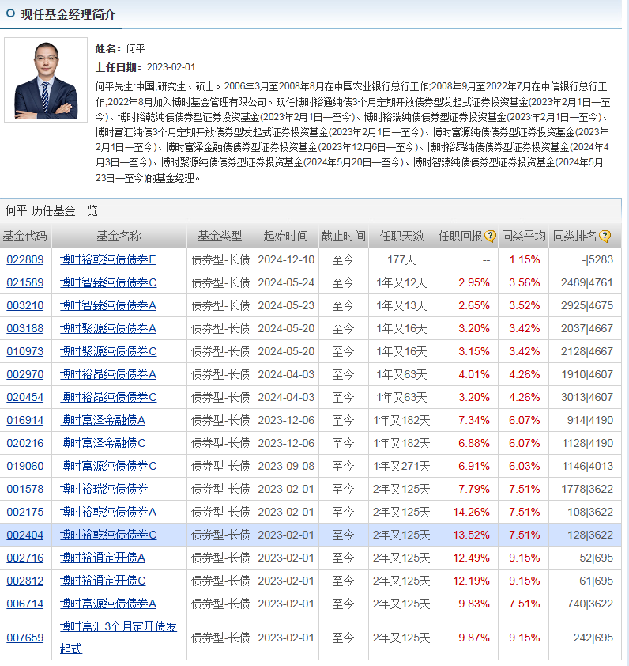Open fund code 016914
Screen dimensions: 629x666
(25, 420)
